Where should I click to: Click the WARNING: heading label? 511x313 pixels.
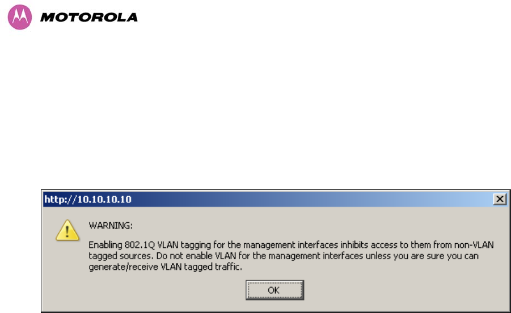pyautogui.click(x=111, y=226)
